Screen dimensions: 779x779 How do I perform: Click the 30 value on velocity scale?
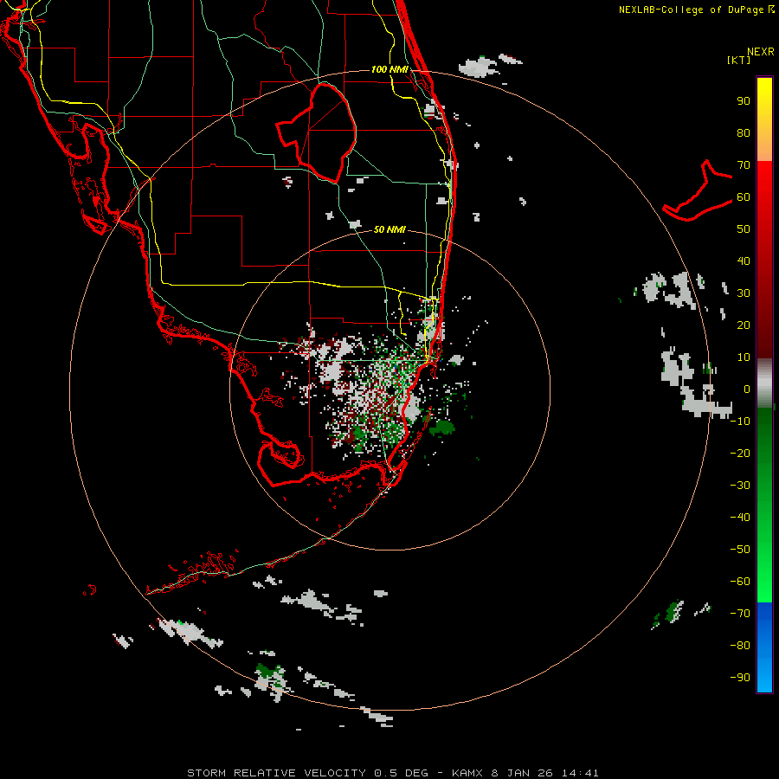pyautogui.click(x=744, y=293)
